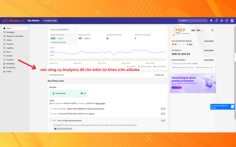
Task: Click the VND 41,433.33 balance amount
Action: click(x=181, y=54)
